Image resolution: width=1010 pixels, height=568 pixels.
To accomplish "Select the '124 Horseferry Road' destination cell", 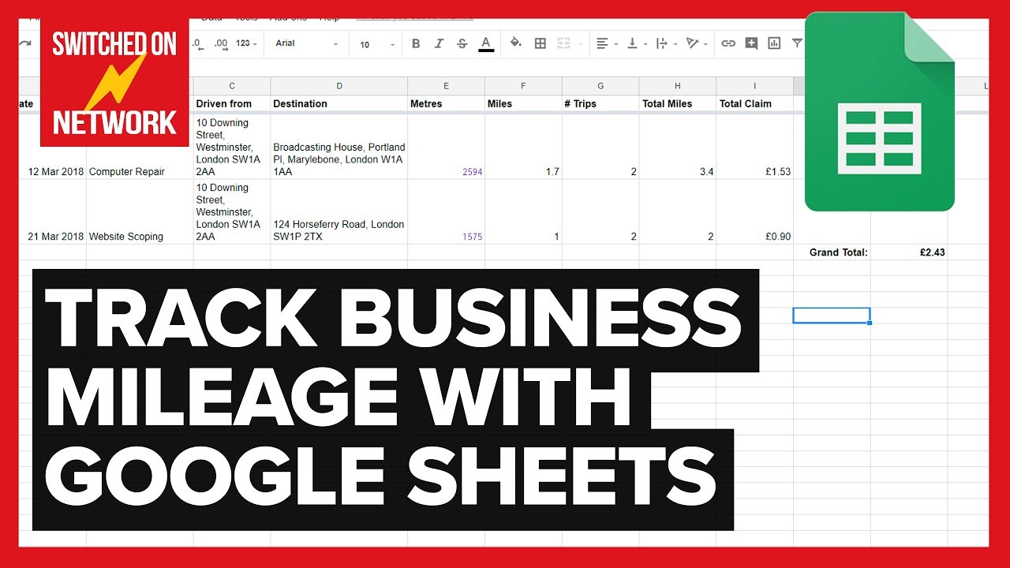I will click(x=339, y=211).
